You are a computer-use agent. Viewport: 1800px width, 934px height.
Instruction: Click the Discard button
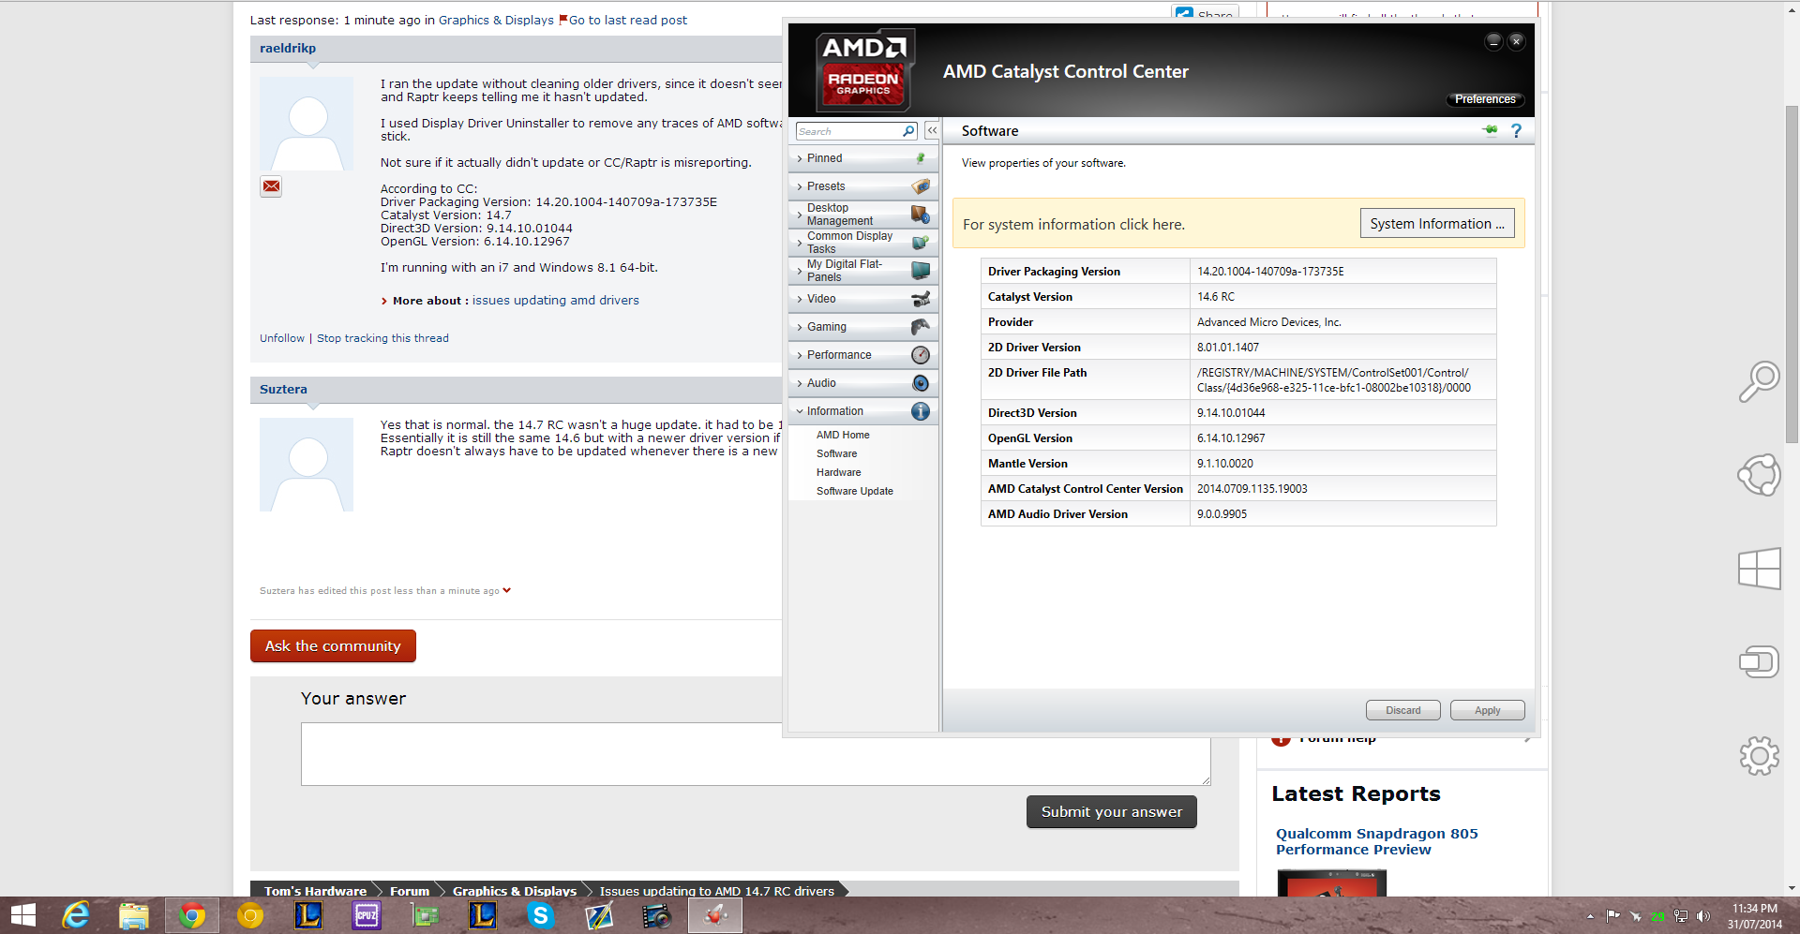[1402, 710]
